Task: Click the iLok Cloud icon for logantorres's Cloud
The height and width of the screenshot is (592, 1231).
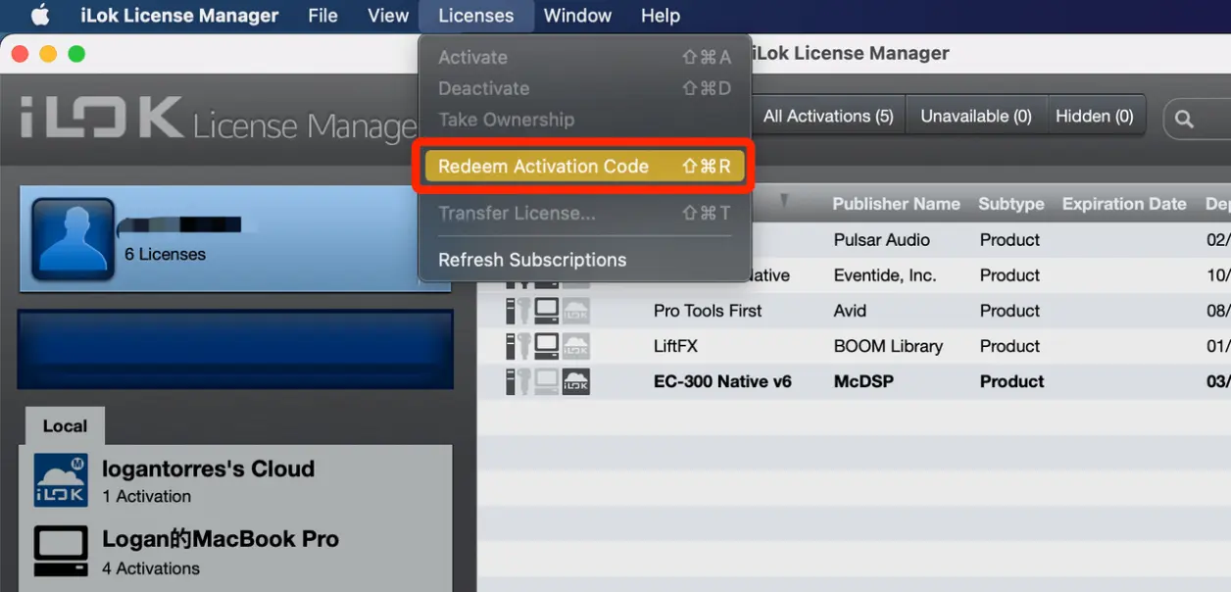Action: [x=61, y=480]
